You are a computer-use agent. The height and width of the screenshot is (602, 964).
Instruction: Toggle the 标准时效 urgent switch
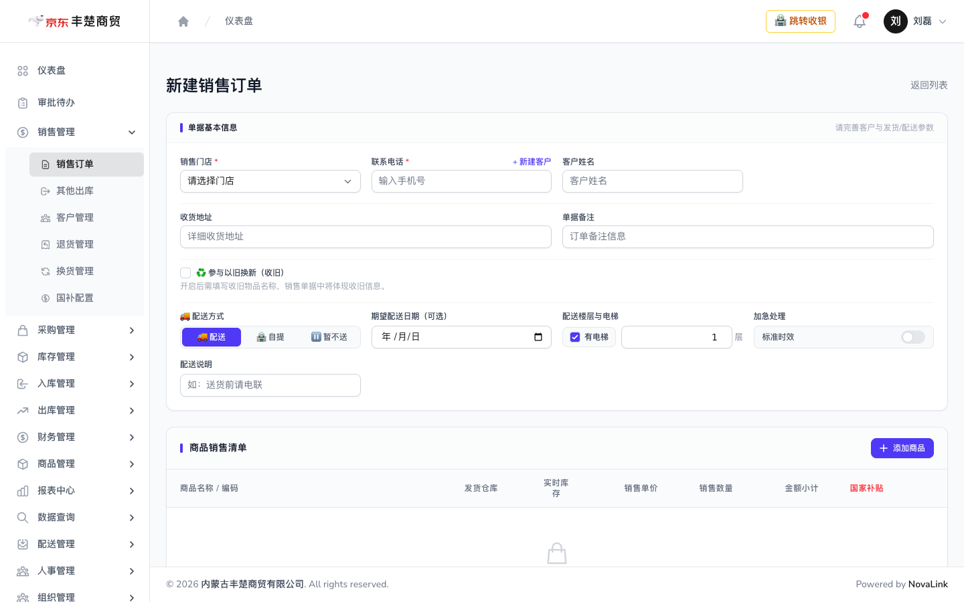[x=912, y=337]
